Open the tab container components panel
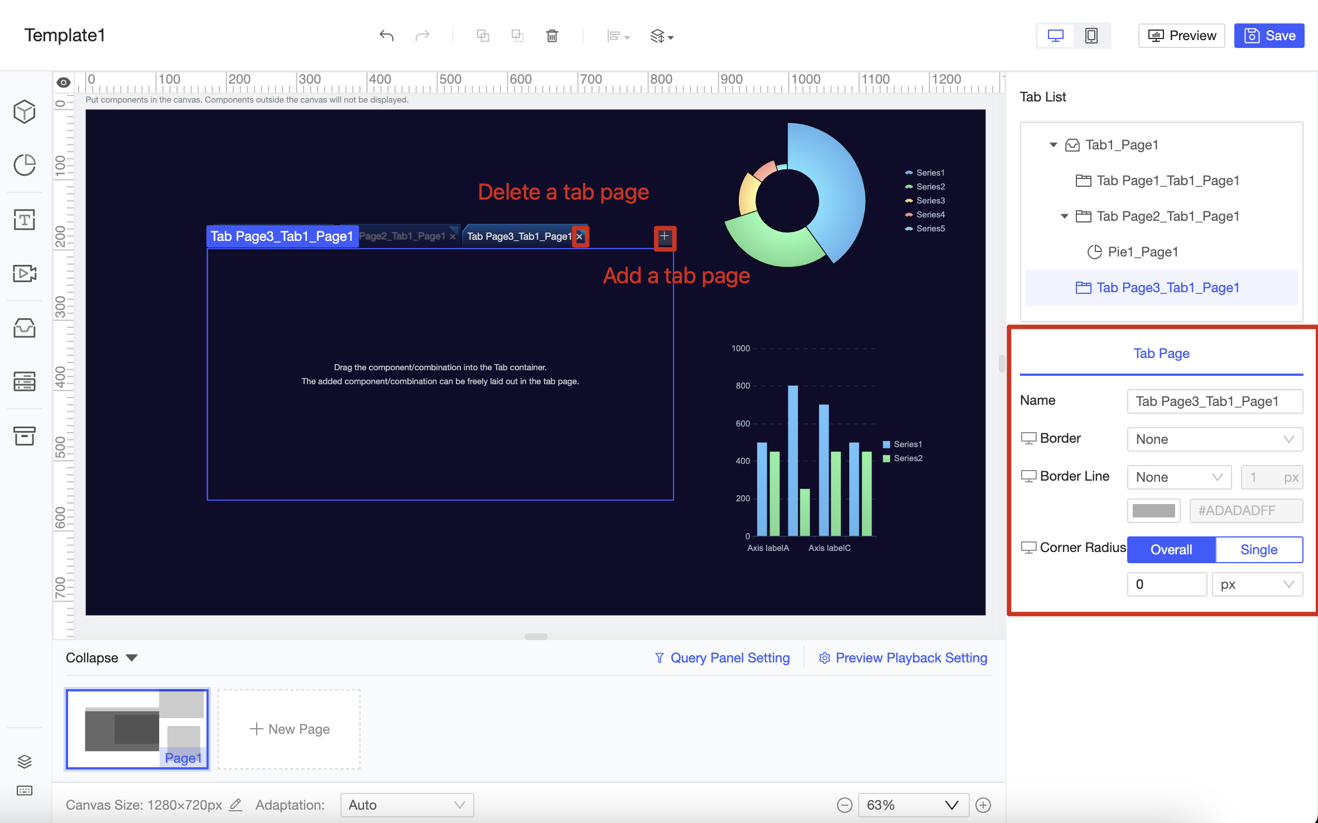The width and height of the screenshot is (1318, 823). coord(25,328)
